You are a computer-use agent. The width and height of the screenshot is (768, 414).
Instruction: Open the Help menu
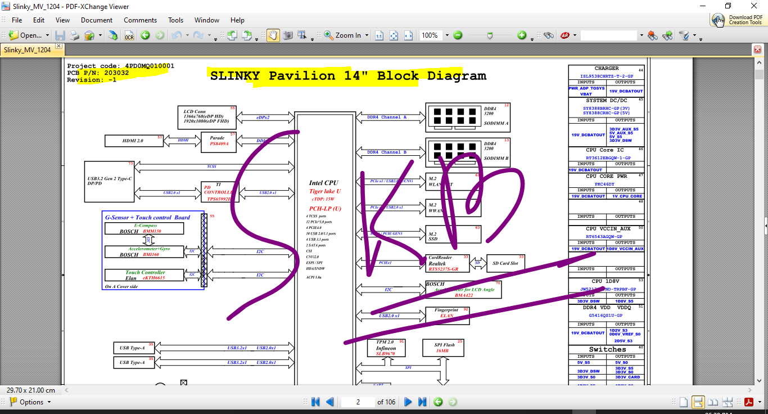tap(238, 20)
